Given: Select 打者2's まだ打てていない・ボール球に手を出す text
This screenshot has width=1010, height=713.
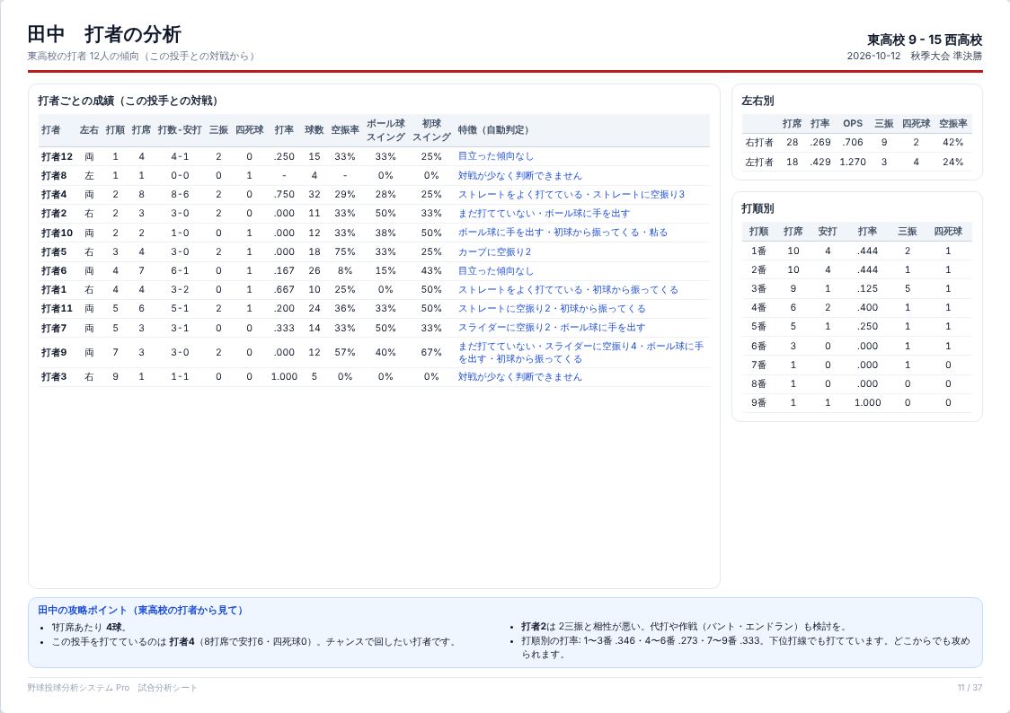Looking at the screenshot, I should (544, 214).
